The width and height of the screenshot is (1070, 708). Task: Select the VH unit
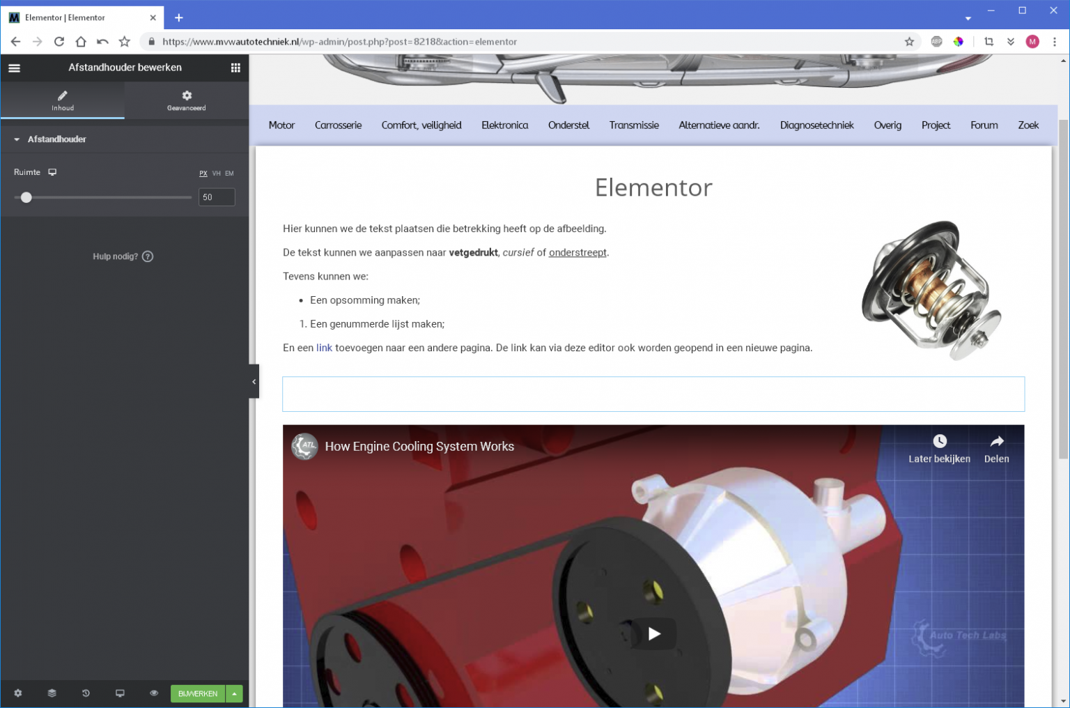[x=217, y=174]
